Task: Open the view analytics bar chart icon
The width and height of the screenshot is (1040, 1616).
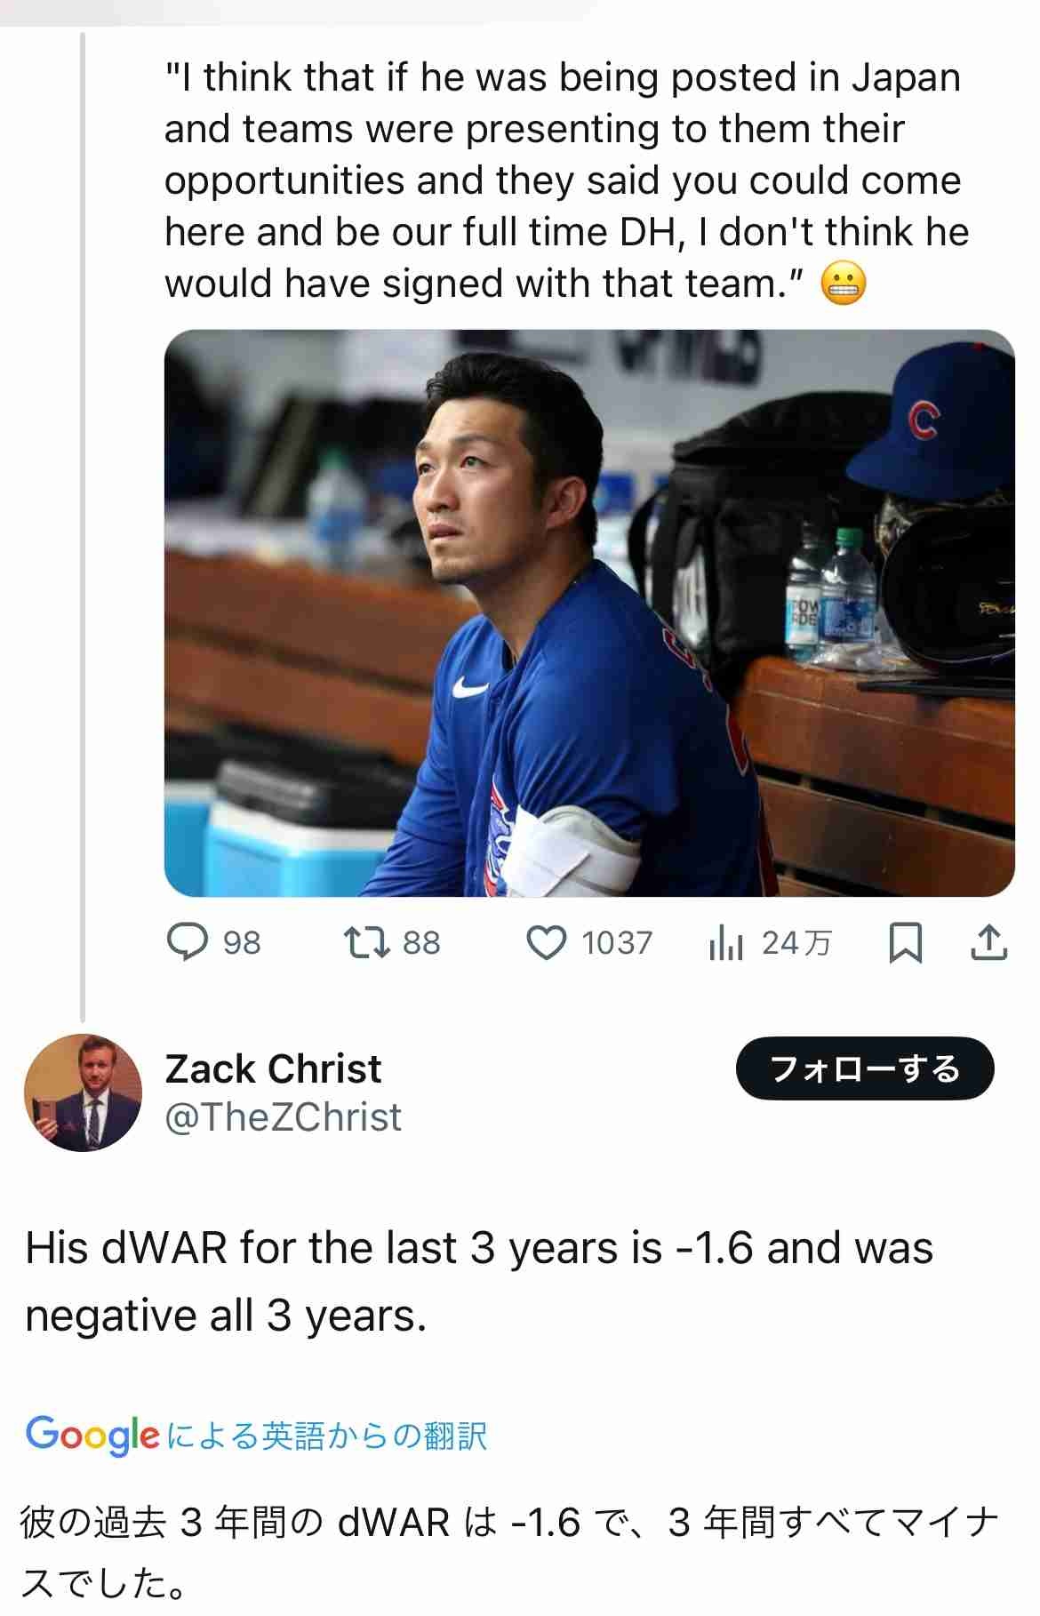Action: (725, 942)
